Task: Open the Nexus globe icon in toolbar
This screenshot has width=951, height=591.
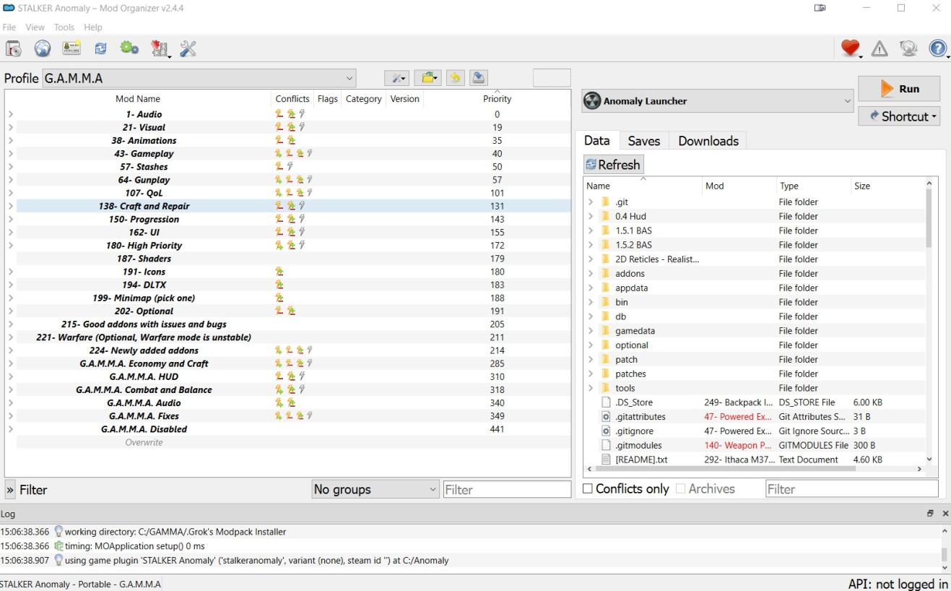Action: click(43, 48)
